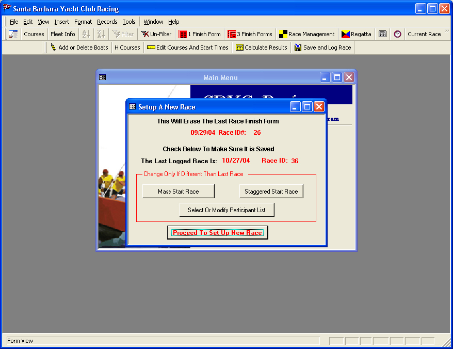Minimize the Main Menu window
453x349 pixels.
(325, 77)
